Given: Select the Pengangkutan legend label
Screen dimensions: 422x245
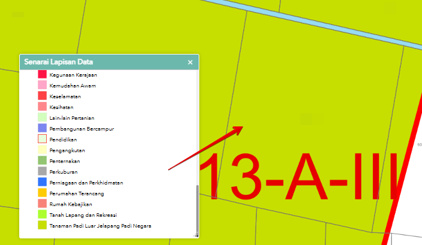Looking at the screenshot, I should tap(67, 150).
